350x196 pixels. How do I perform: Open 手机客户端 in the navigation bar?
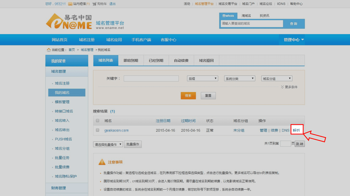[141, 40]
